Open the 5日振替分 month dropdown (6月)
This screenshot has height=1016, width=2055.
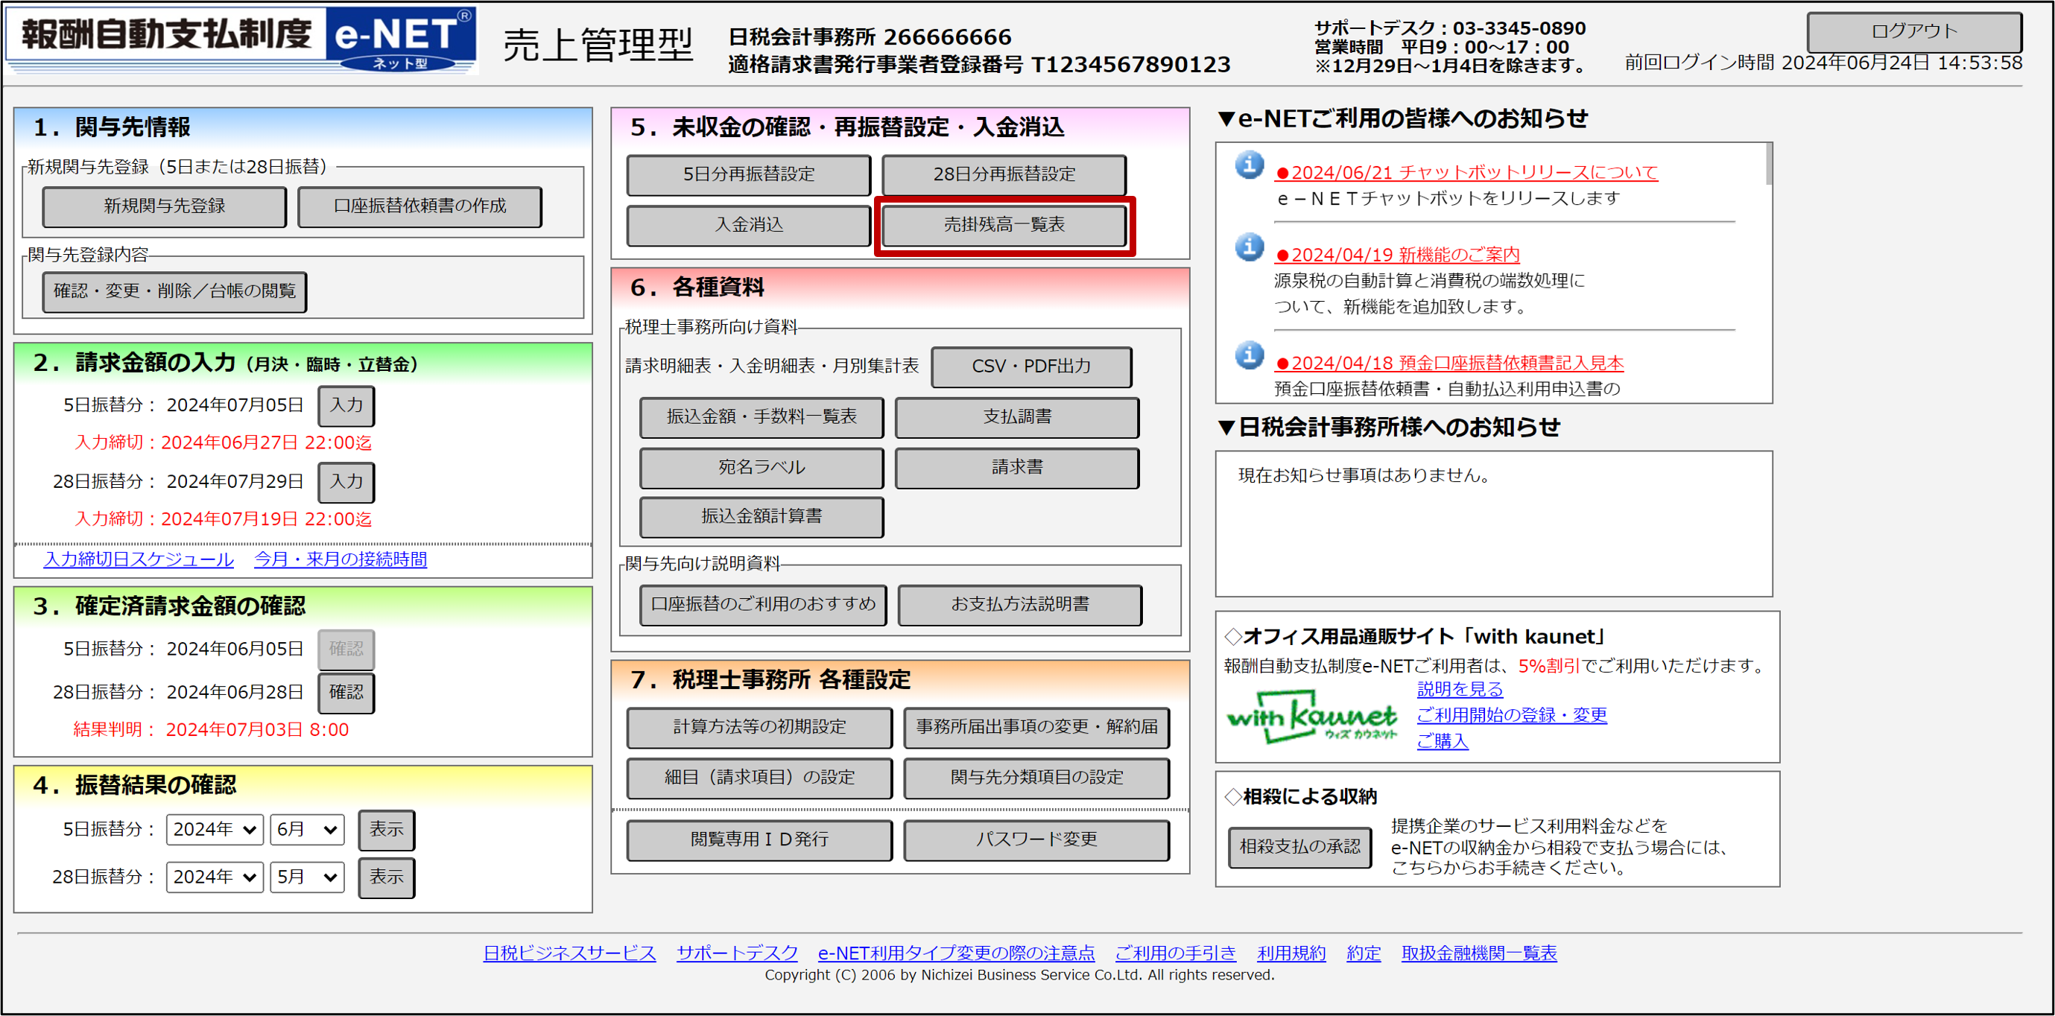click(306, 829)
